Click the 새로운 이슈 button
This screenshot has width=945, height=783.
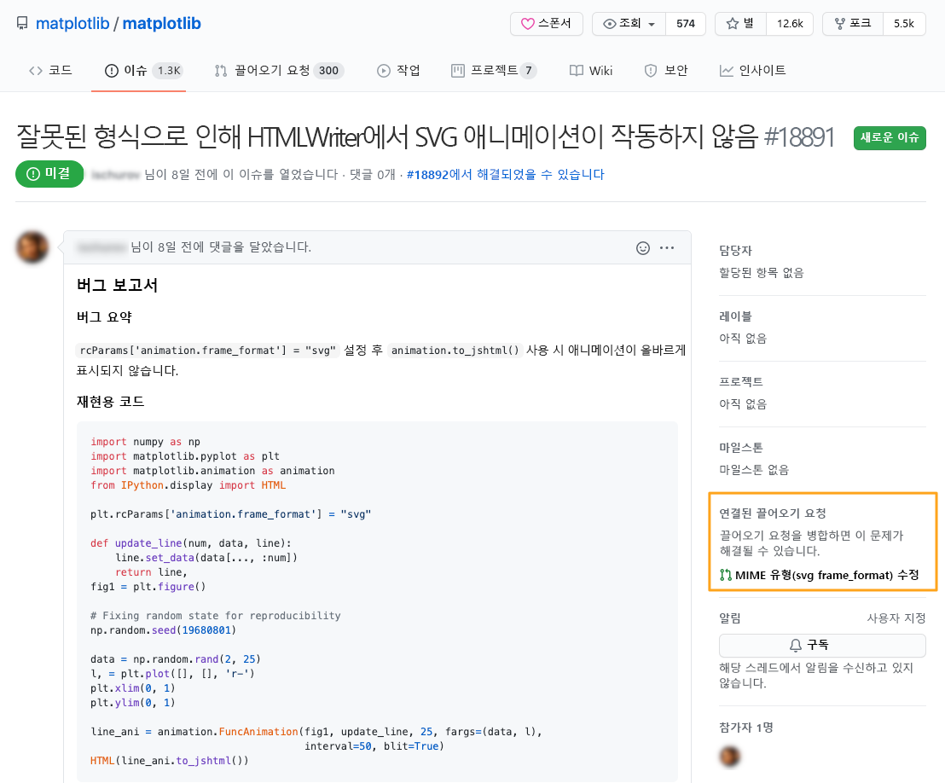(x=890, y=138)
